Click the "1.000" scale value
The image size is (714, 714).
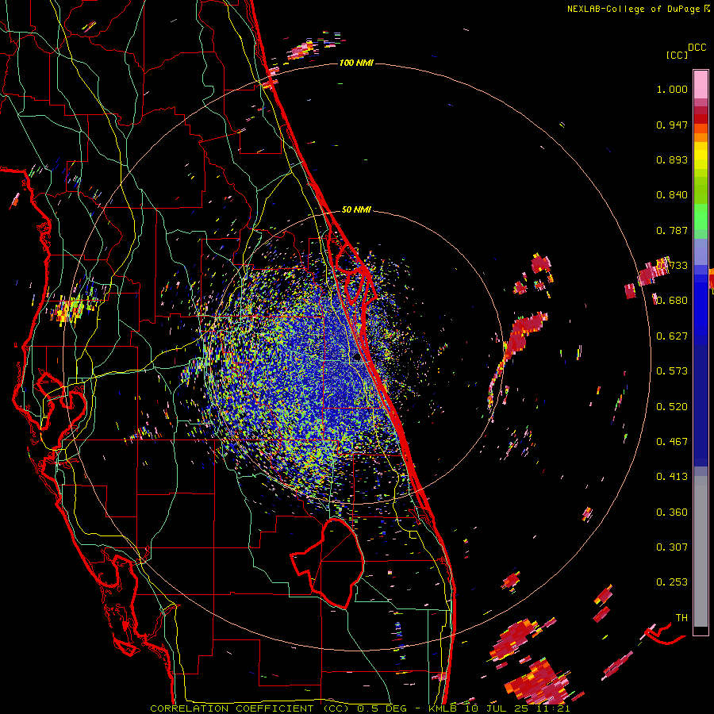672,89
